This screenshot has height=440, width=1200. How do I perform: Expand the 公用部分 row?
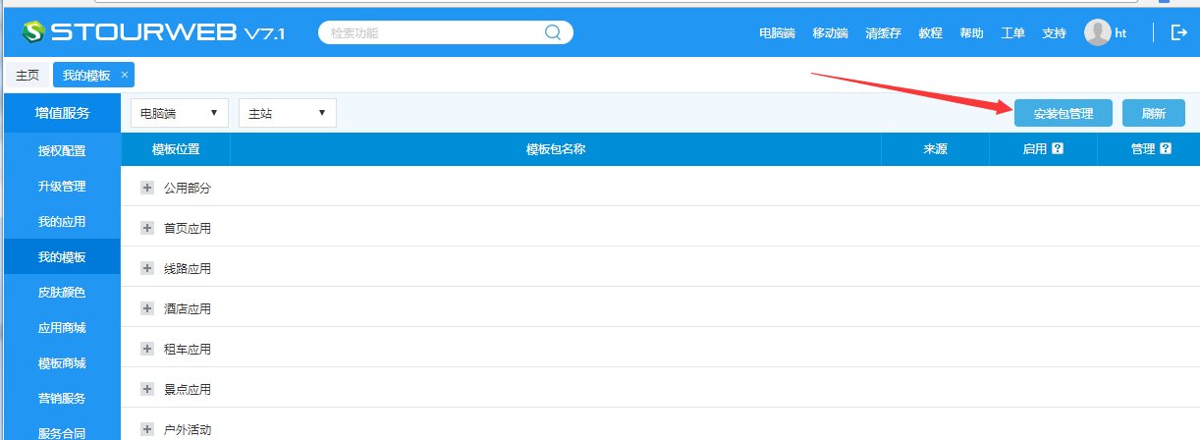pos(147,188)
